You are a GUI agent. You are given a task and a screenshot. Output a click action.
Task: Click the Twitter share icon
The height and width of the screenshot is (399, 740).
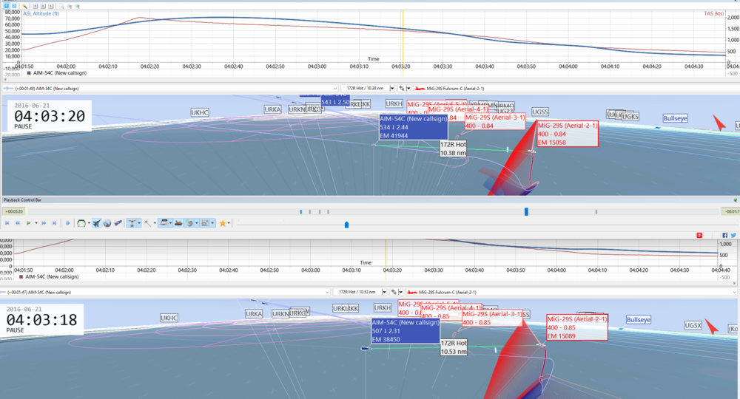coord(733,235)
